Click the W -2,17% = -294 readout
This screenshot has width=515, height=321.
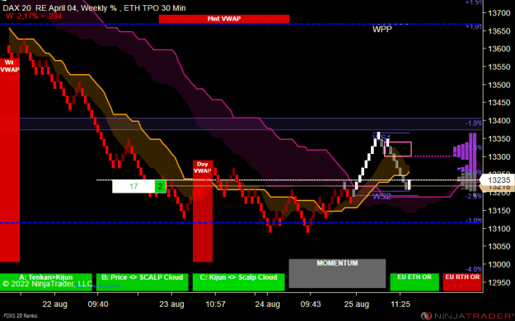tap(34, 16)
